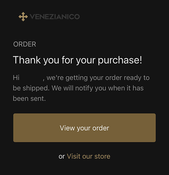Screen dimensions: 169x175
Task: Click the text "when it has" in the message
Action: (x=126, y=88)
